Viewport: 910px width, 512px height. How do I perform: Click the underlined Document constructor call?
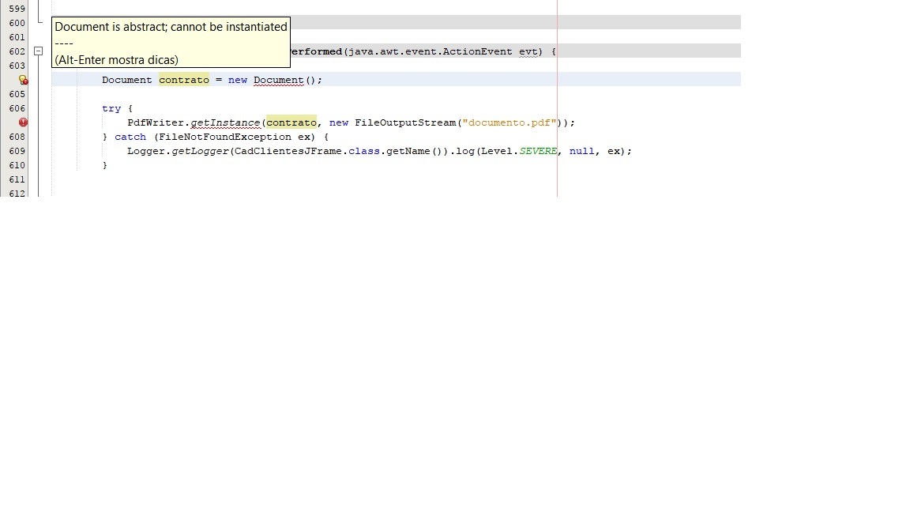pyautogui.click(x=279, y=80)
